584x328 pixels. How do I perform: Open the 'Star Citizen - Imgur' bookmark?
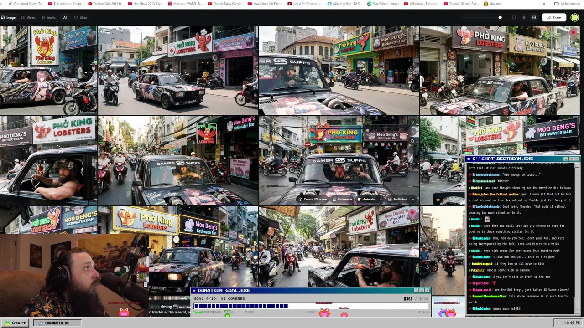click(385, 4)
